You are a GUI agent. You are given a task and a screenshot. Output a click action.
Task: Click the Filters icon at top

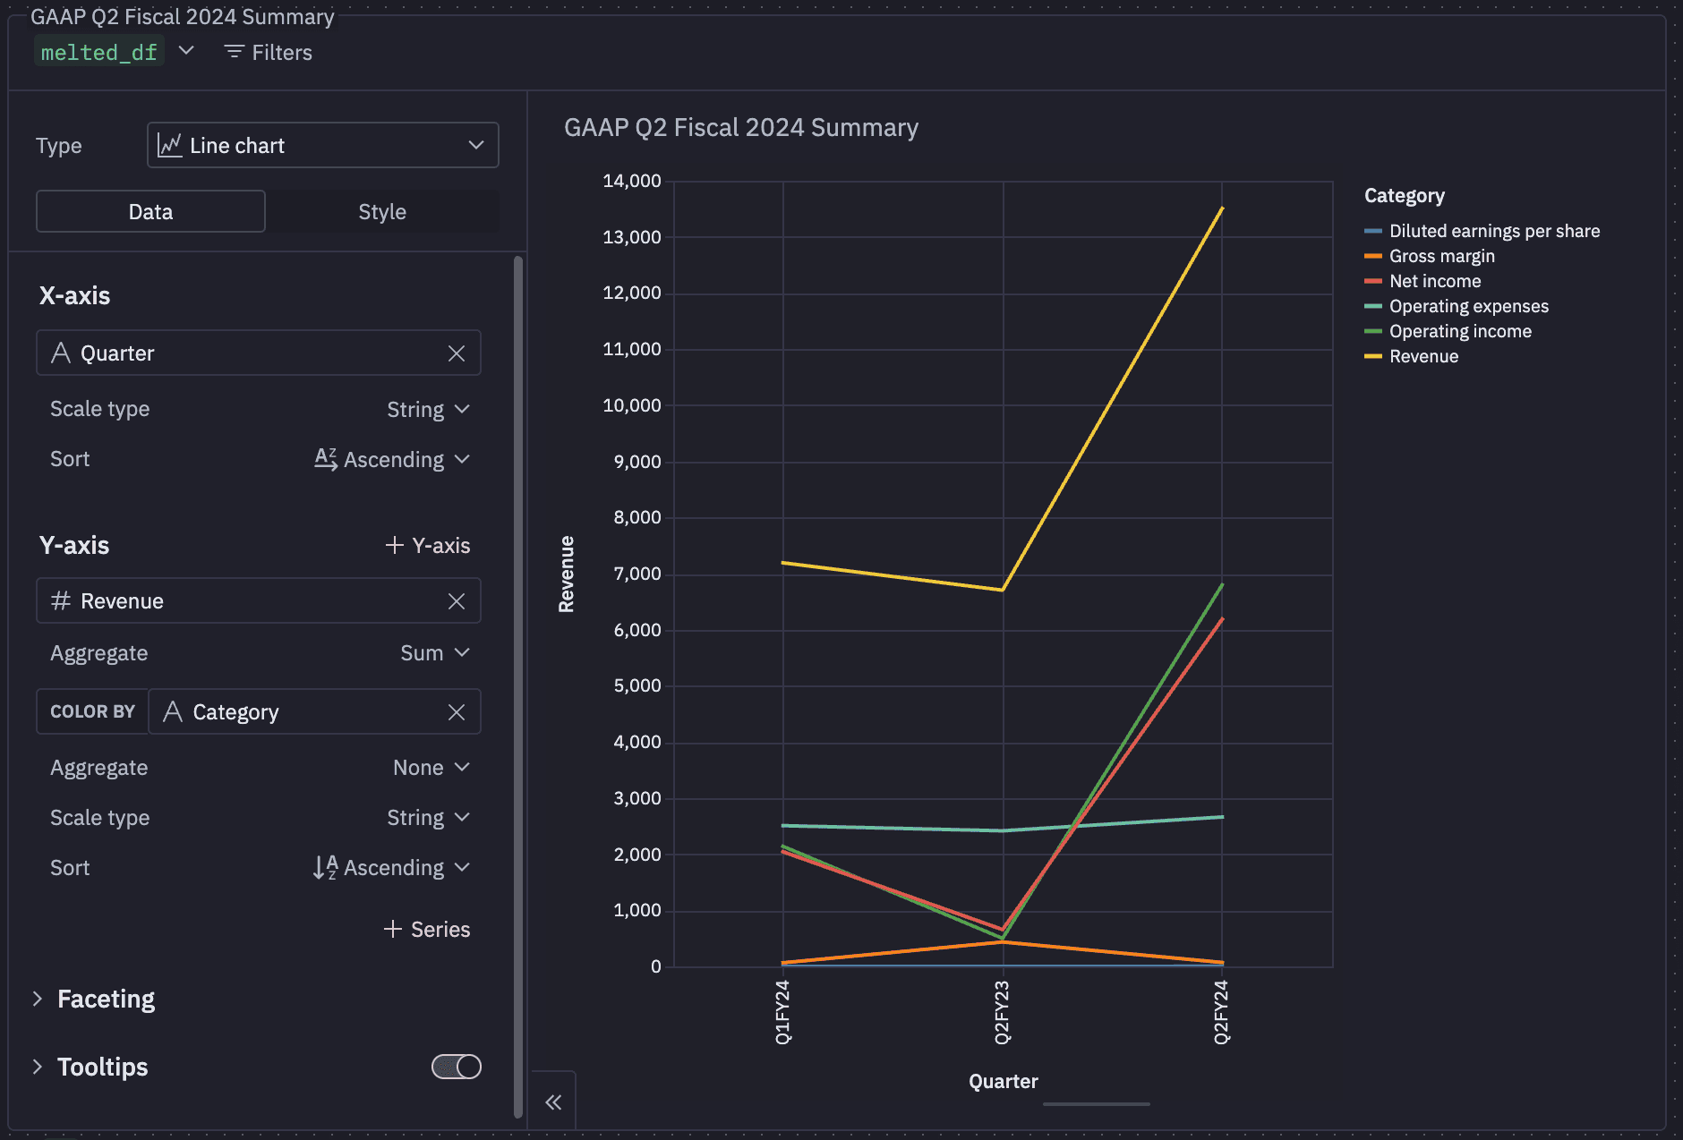coord(234,52)
